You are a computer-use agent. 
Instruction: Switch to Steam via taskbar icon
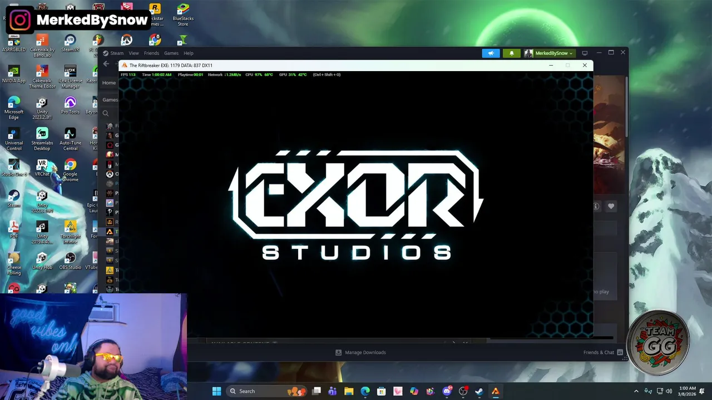point(479,391)
